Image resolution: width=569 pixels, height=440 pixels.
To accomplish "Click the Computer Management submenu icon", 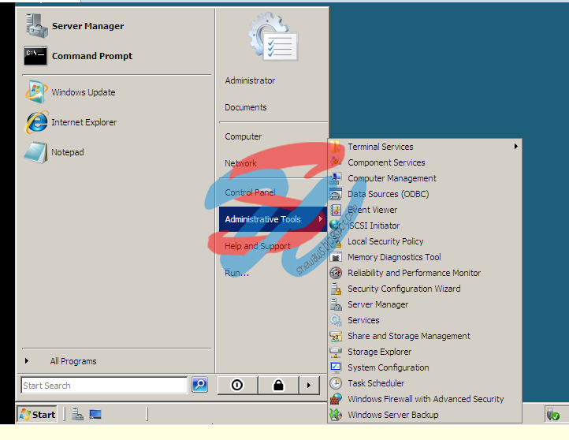I will point(336,178).
